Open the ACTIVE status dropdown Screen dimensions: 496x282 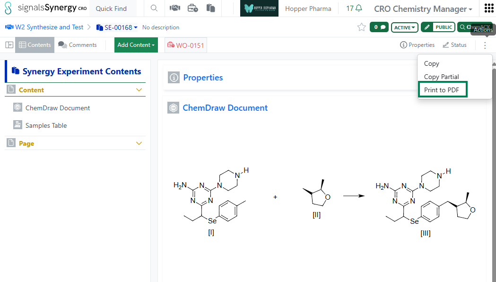point(405,27)
